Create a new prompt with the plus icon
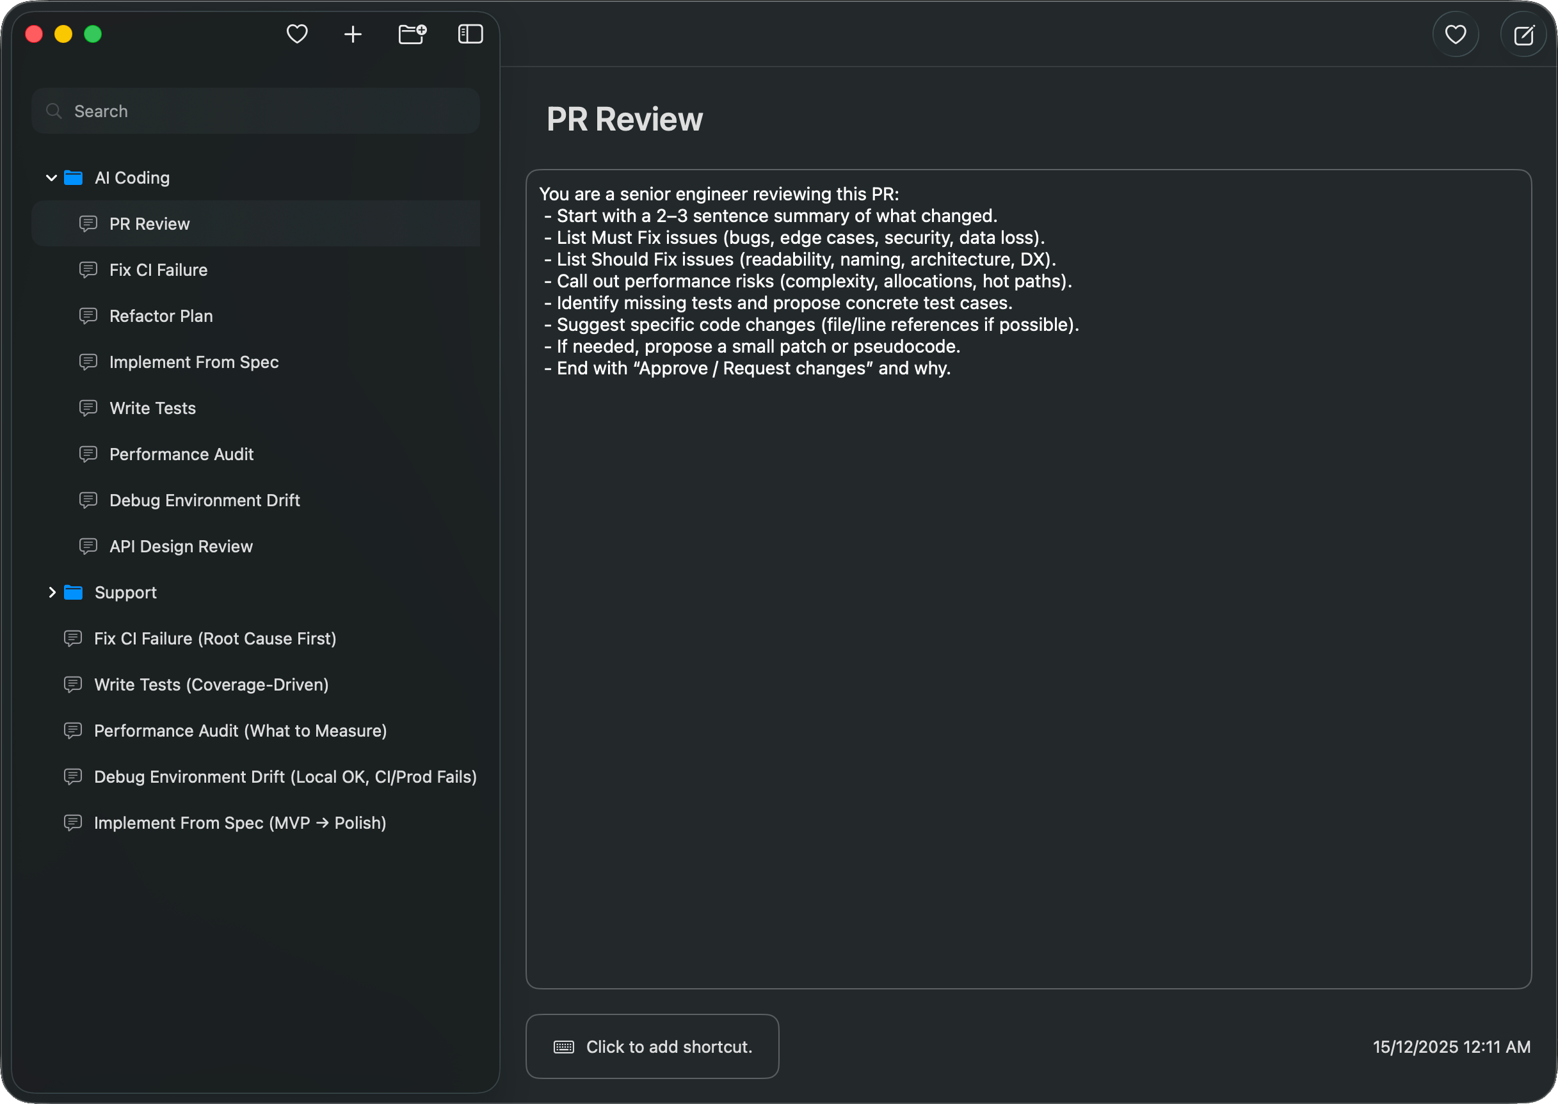1558x1104 pixels. 353,34
